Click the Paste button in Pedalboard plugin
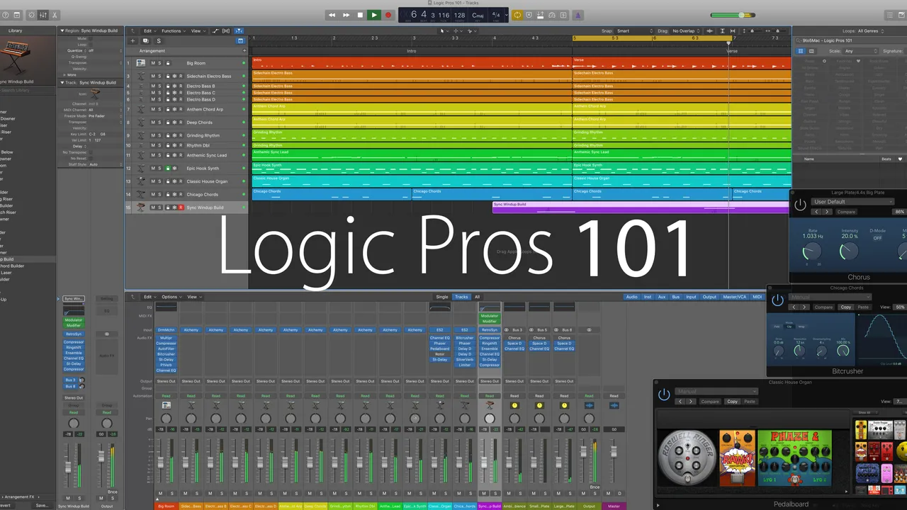 click(749, 402)
